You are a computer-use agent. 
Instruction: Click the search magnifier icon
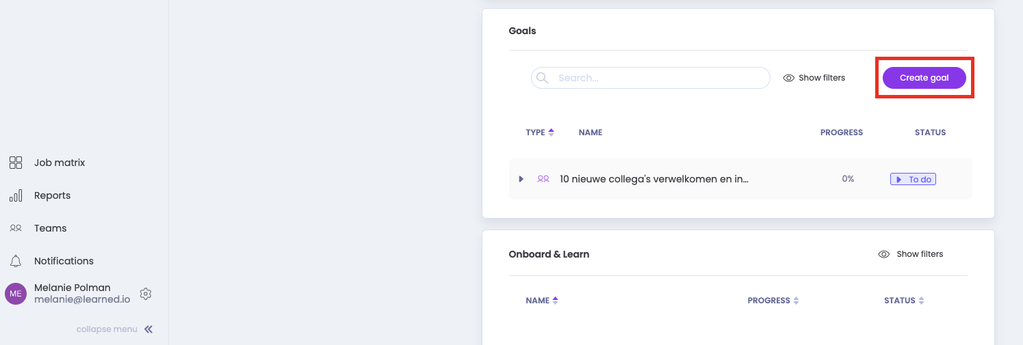pyautogui.click(x=543, y=78)
